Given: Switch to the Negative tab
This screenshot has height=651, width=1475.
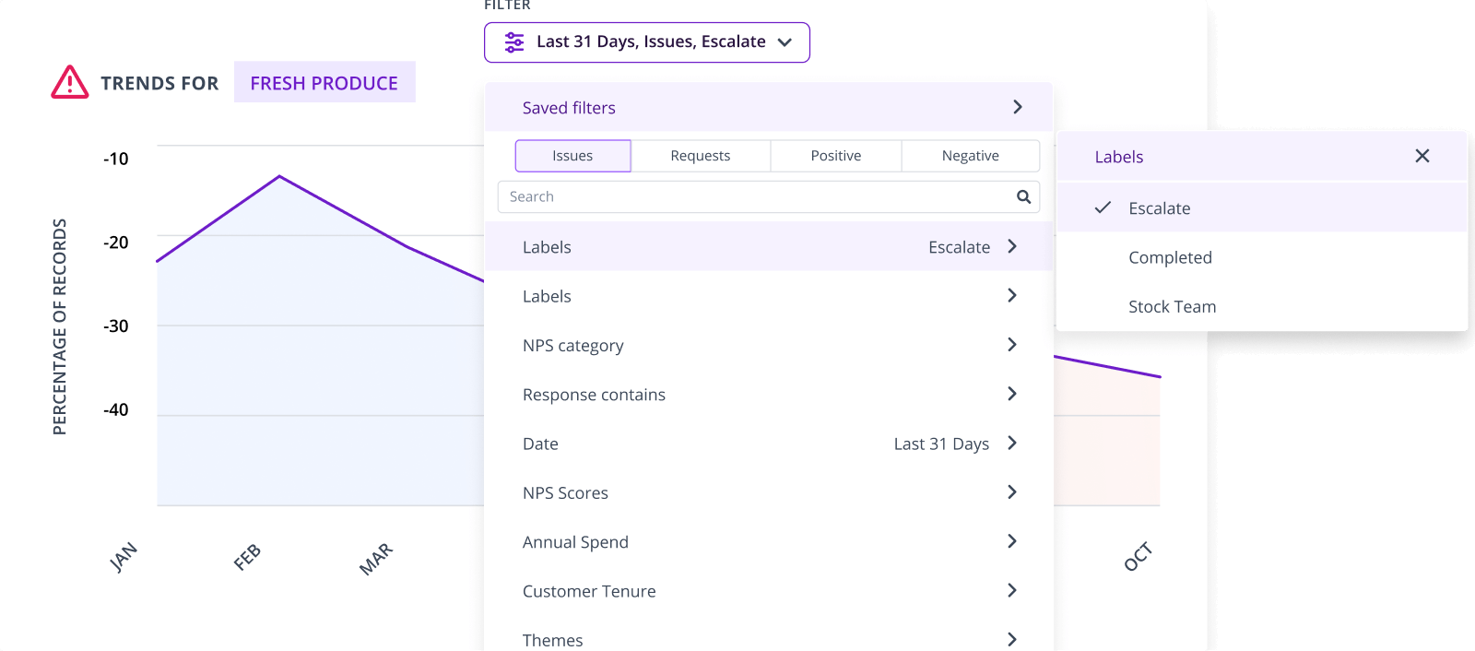Looking at the screenshot, I should click(x=971, y=156).
